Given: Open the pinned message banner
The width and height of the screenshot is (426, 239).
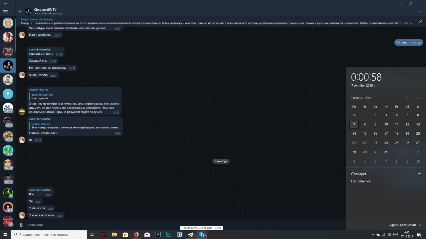Looking at the screenshot, I should coord(216,21).
